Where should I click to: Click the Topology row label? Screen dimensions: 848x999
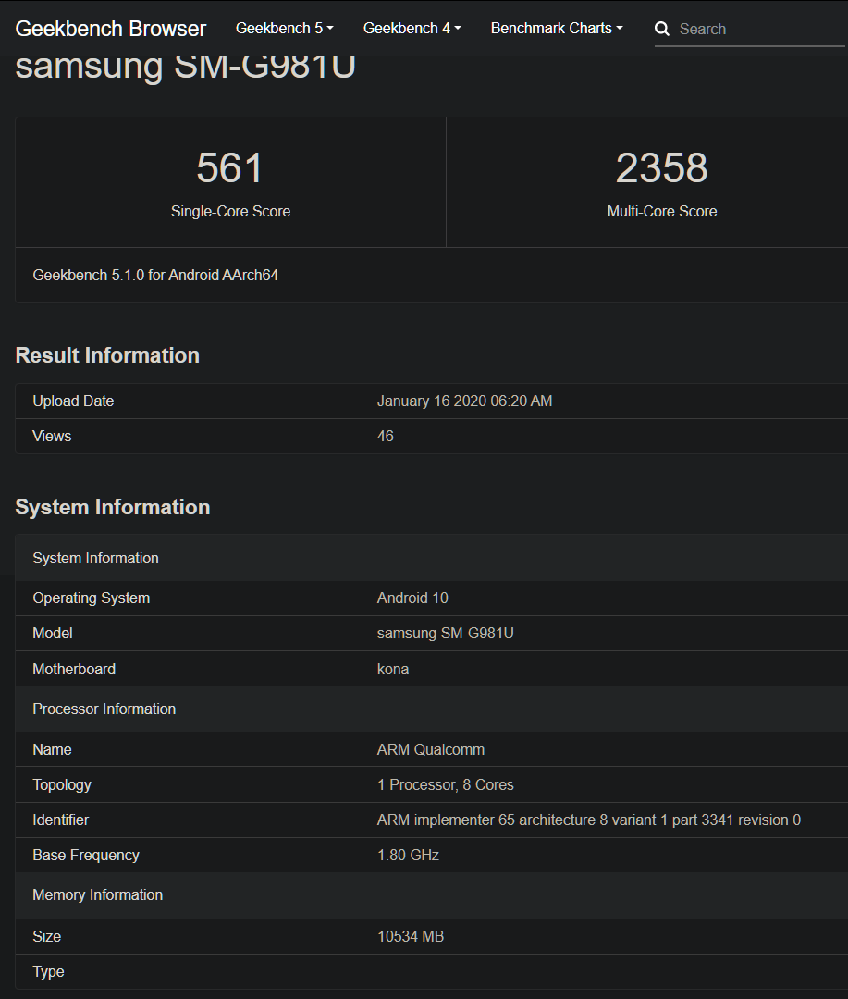click(x=62, y=785)
